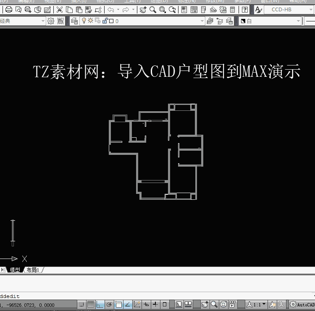Open the 插入(I) menu
This screenshot has width=315, height=311.
pos(79,1)
